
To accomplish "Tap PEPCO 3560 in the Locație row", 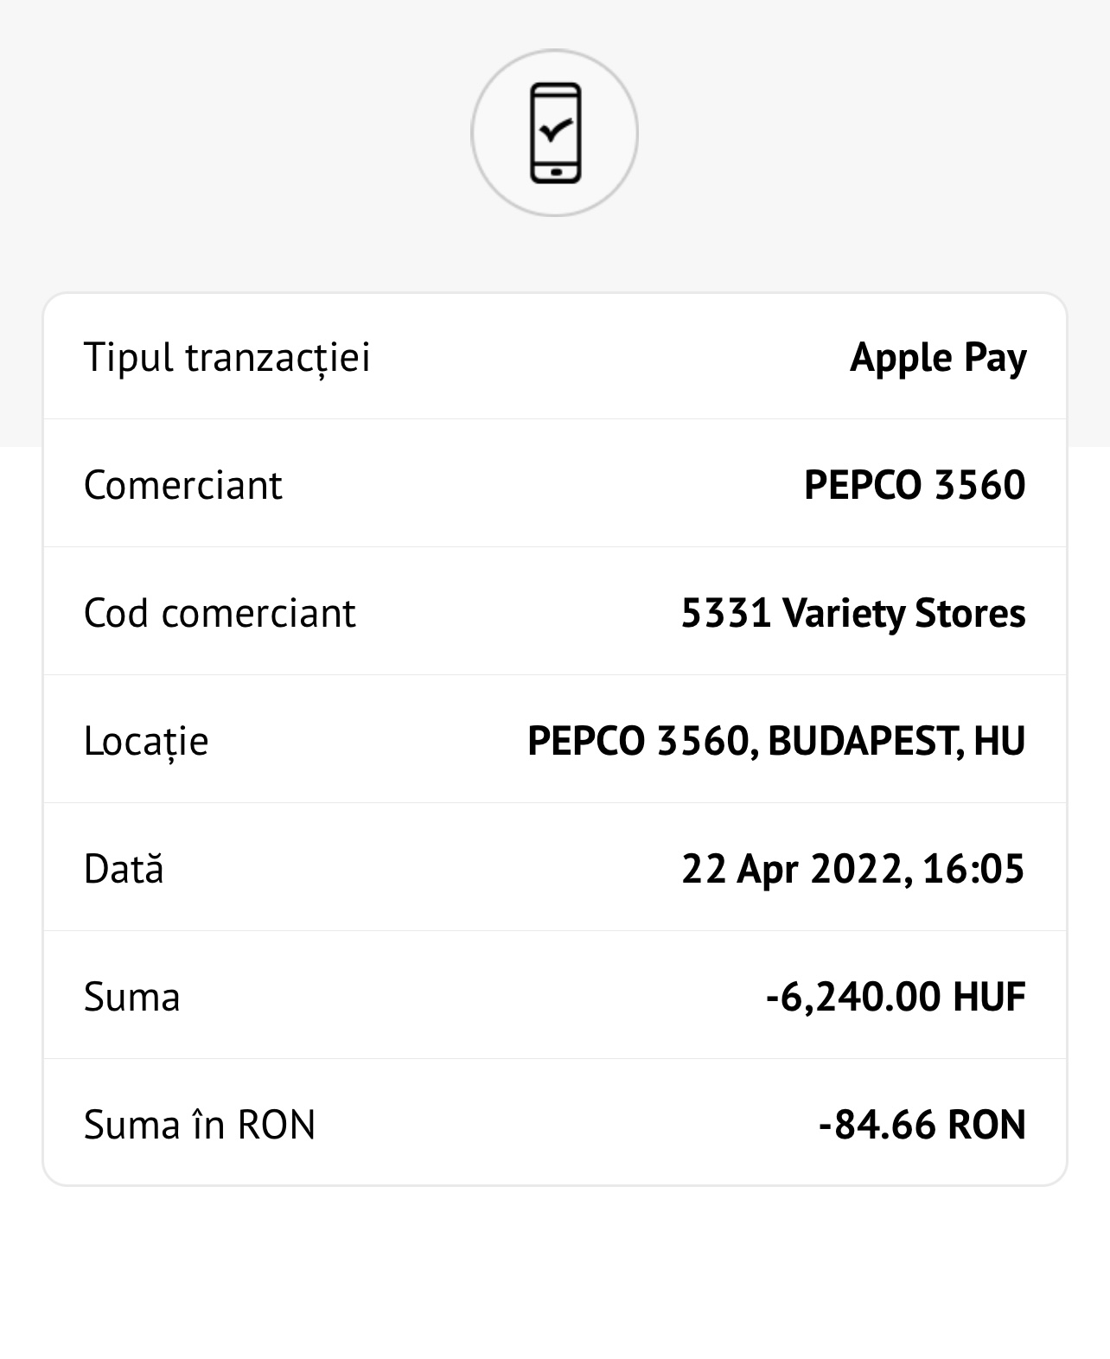I will point(638,741).
